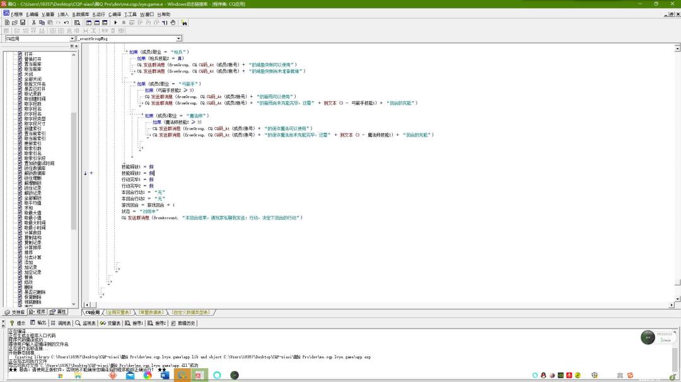Click the Undo arrow toolbar icon
681x382 pixels.
[x=66, y=23]
